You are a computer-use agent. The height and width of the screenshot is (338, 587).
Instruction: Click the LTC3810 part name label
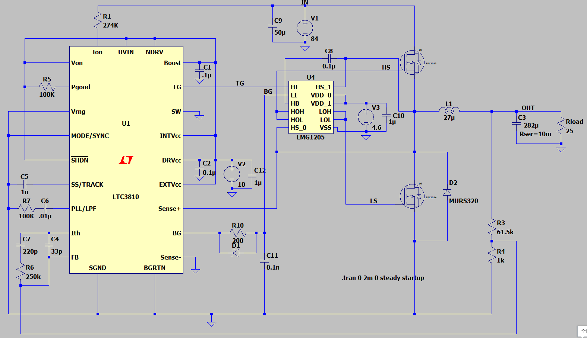(126, 197)
